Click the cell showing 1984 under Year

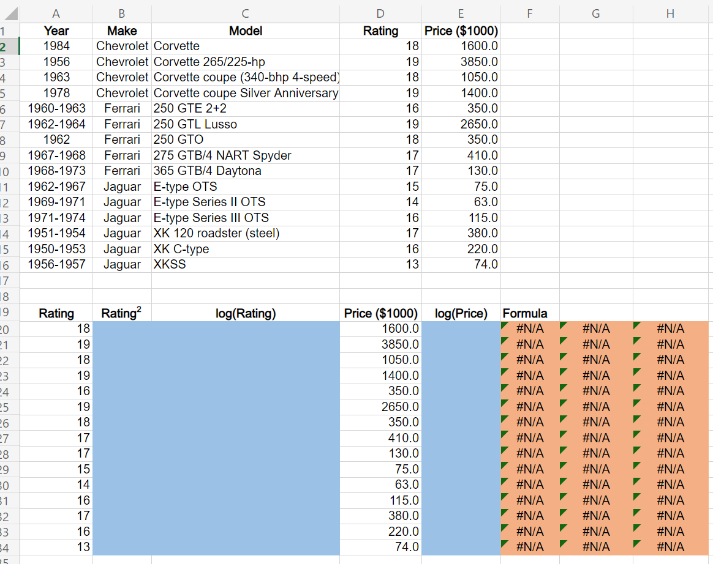tap(56, 46)
